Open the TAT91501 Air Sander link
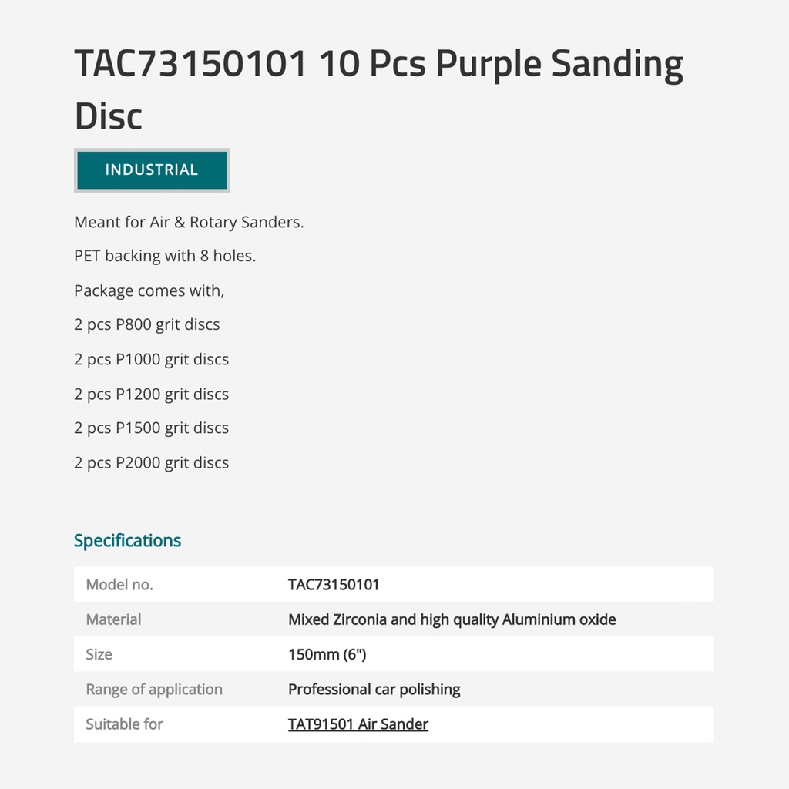 [358, 724]
